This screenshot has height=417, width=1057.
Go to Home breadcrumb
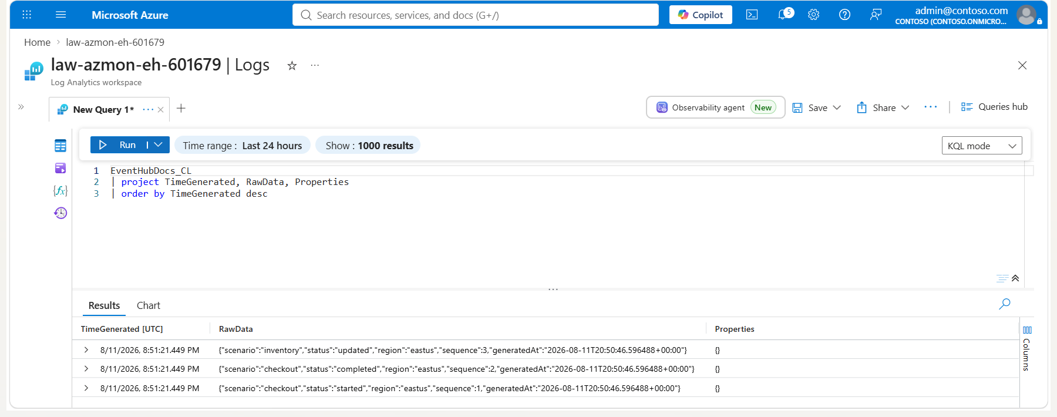click(x=37, y=42)
